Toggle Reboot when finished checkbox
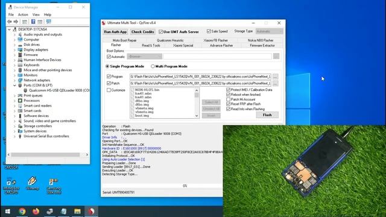Image resolution: width=386 pixels, height=217 pixels. click(x=228, y=95)
